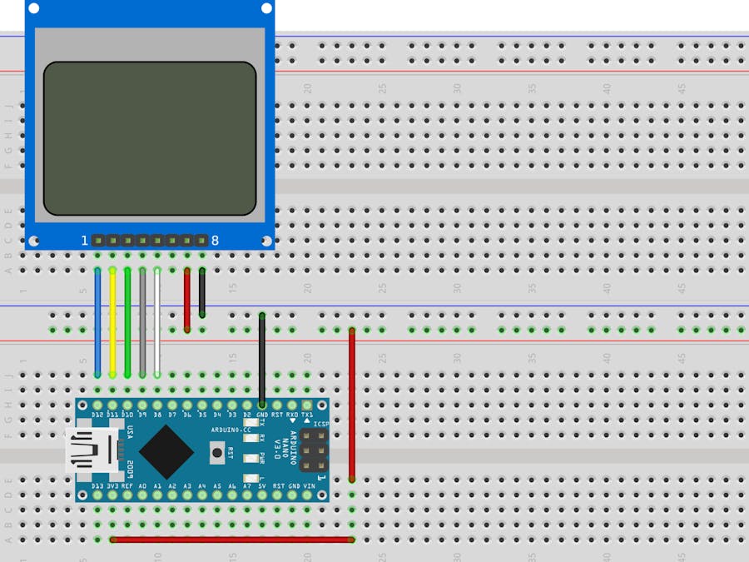Click the D8 pin on the Arduino
The width and height of the screenshot is (749, 562).
click(x=157, y=405)
